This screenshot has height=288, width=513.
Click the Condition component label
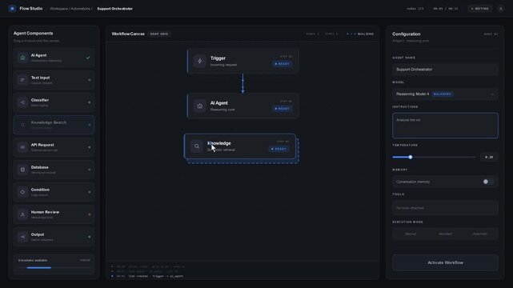(40, 190)
